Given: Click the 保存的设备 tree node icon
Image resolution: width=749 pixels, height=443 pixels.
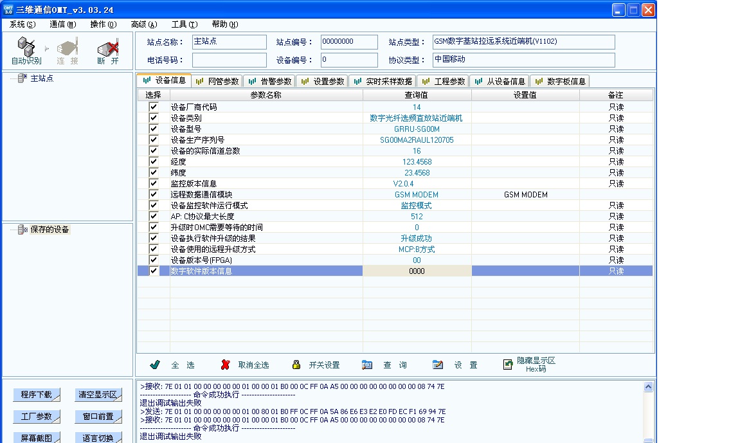Looking at the screenshot, I should coord(22,230).
